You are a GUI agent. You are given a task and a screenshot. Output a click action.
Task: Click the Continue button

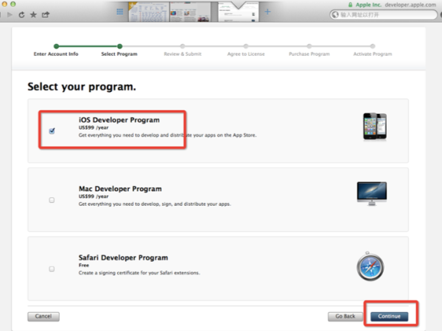coord(389,316)
